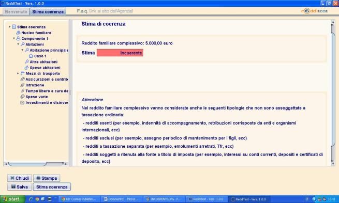Click the red Incoerente result bar
Image resolution: width=339 pixels, height=203 pixels.
pyautogui.click(x=120, y=53)
